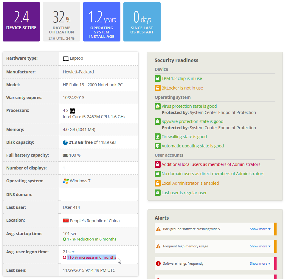Click the battery icon beside 100 %

tap(66, 155)
